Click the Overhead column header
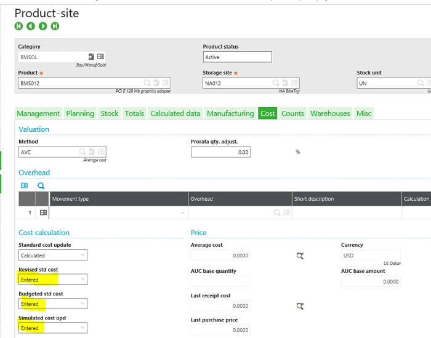Viewport: 431px width, 338px height. (240, 199)
